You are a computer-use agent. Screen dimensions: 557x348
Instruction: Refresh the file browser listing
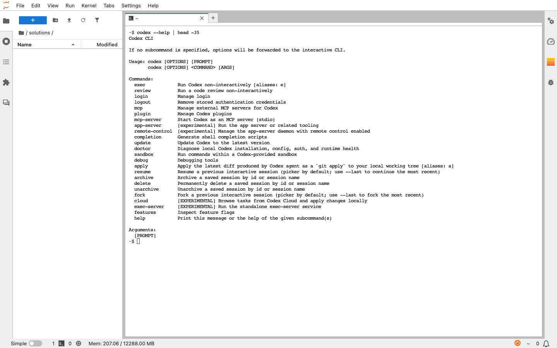tap(83, 20)
